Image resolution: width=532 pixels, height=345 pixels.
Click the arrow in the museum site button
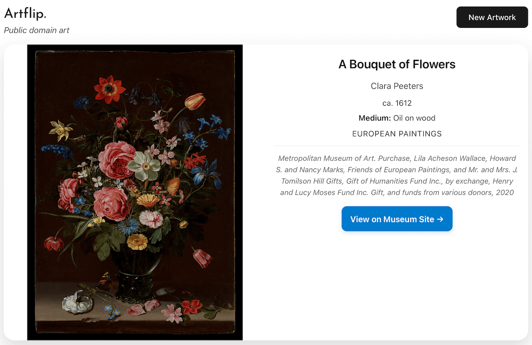click(440, 219)
